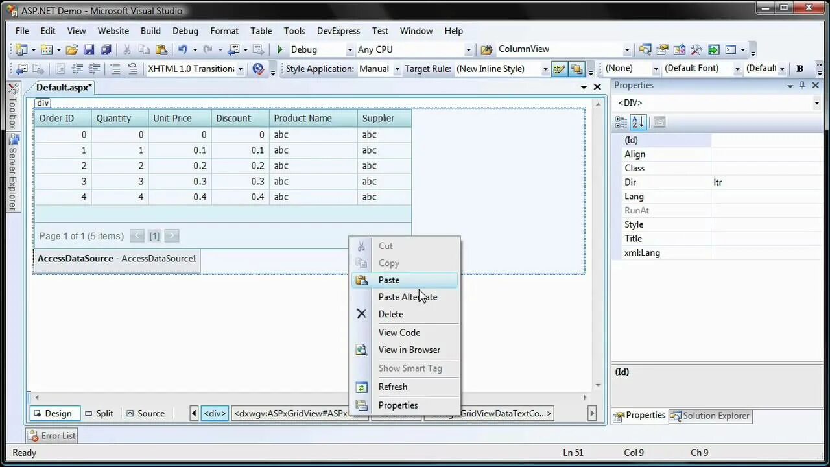This screenshot has width=830, height=467.
Task: Click the Style property row in Properties
Action: pos(717,224)
